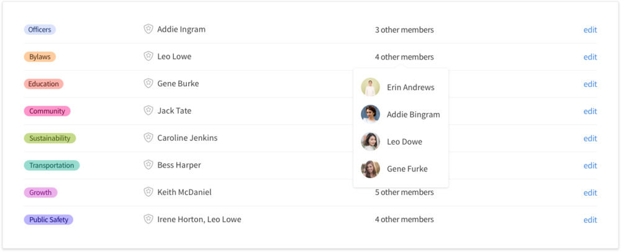This screenshot has width=621, height=252.
Task: Select Erin Andrews in members popup
Action: (410, 88)
